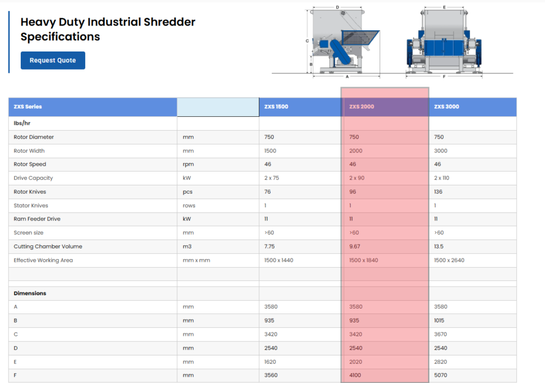Image resolution: width=545 pixels, height=383 pixels.
Task: Click the 2 x 90 drive capacity value
Action: coord(357,178)
